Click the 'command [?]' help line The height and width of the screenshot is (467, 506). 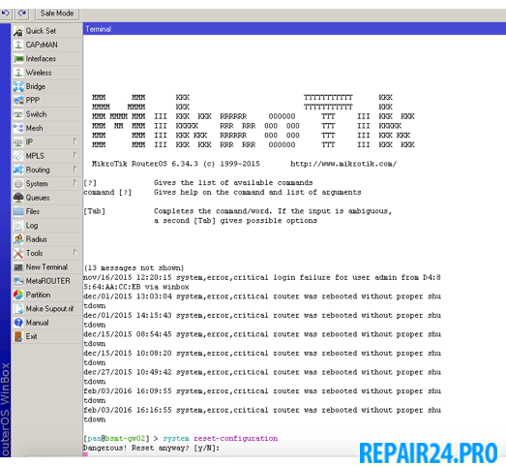(223, 192)
